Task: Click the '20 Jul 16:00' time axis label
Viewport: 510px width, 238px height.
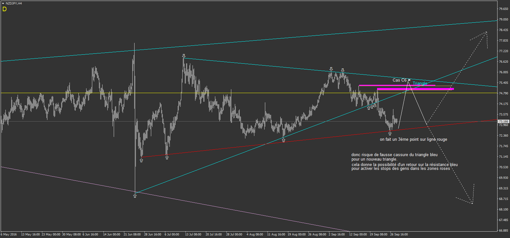Action: (x=214, y=234)
